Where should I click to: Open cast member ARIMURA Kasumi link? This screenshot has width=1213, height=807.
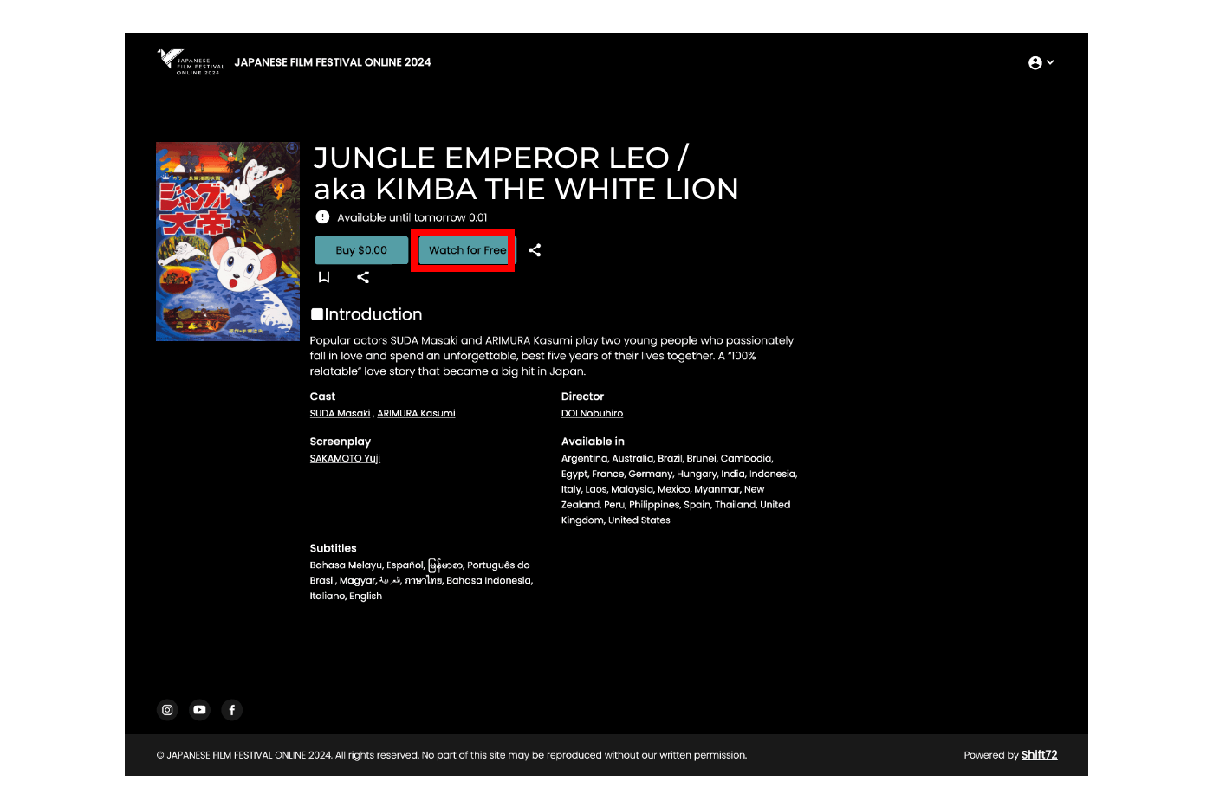pos(416,414)
